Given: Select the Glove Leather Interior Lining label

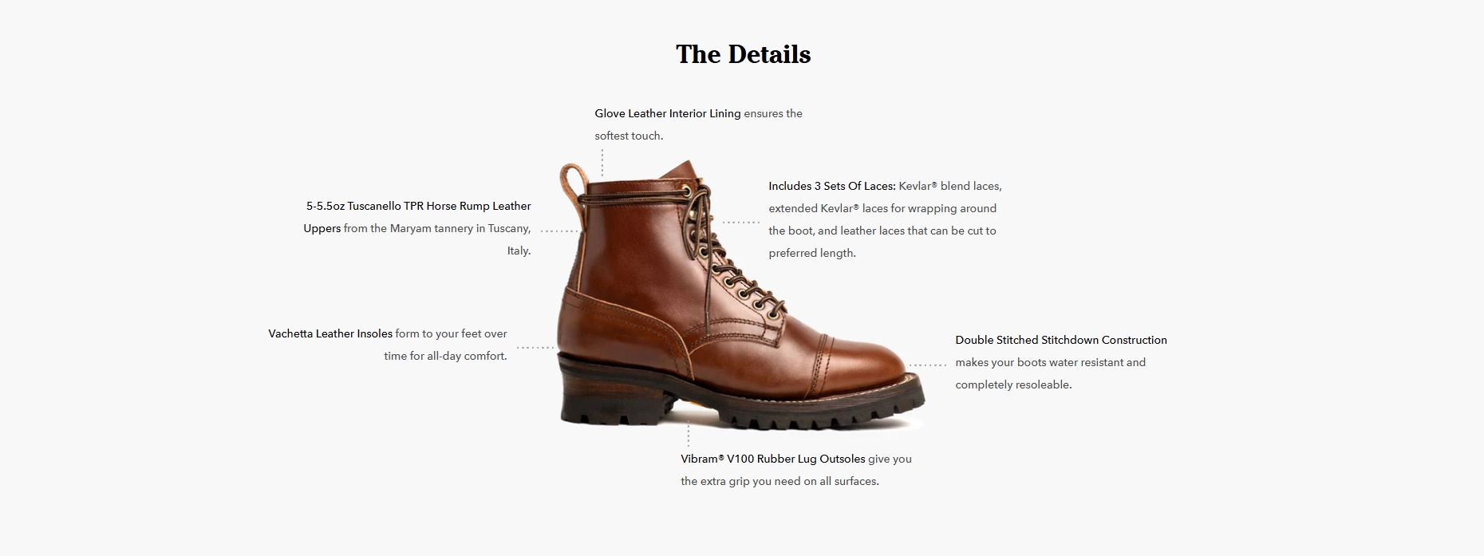Looking at the screenshot, I should 668,113.
